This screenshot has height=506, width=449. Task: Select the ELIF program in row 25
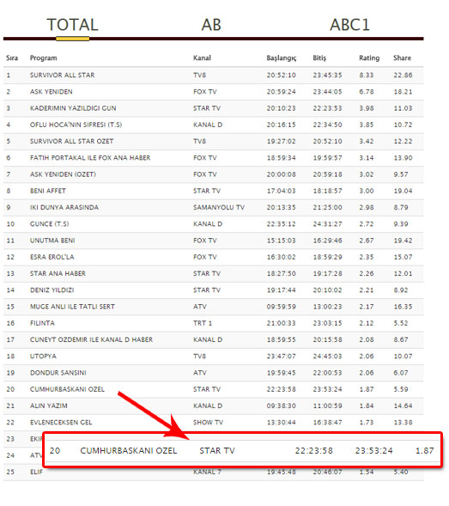pyautogui.click(x=36, y=472)
